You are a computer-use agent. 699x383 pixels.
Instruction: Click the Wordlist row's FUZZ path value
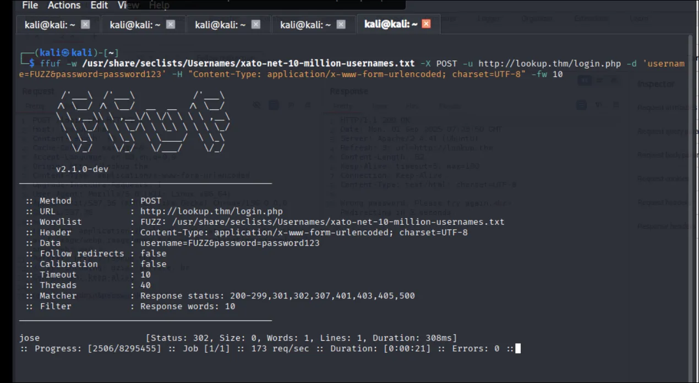322,222
